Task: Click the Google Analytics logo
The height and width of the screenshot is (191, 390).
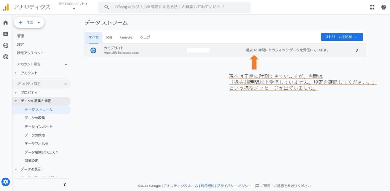Action: tap(6, 7)
